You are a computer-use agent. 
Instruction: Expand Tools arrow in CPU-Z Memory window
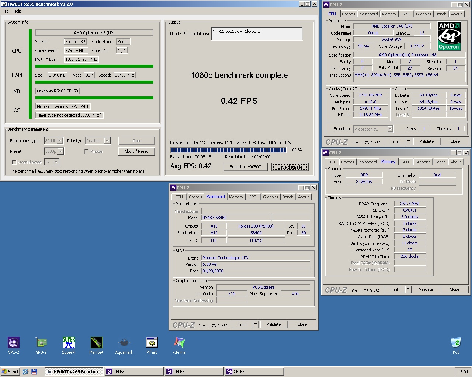[408, 289]
